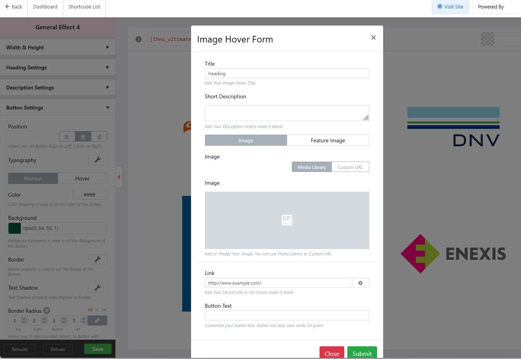Click the Typography wrench icon

pyautogui.click(x=98, y=160)
